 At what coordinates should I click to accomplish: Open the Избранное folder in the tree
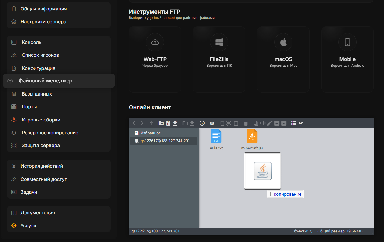[x=163, y=133]
